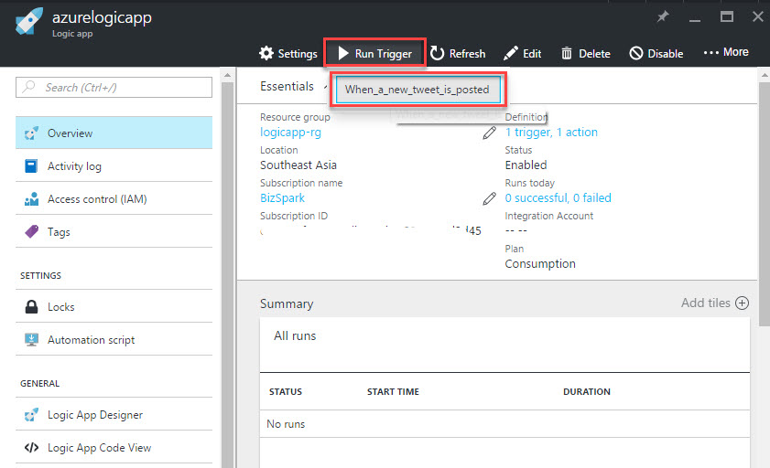Delete the logic app via trash toolbar button

pos(586,53)
